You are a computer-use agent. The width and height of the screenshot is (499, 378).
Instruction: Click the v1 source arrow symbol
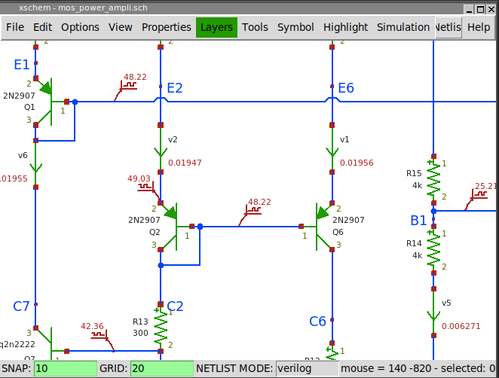pos(332,151)
